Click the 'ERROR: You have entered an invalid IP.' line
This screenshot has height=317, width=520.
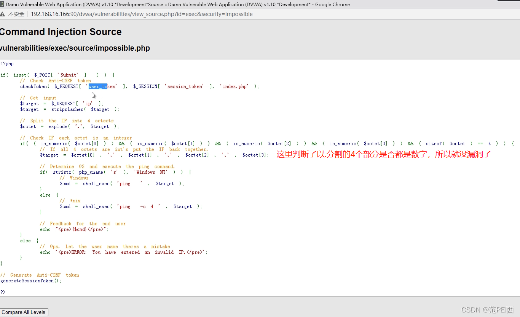point(124,252)
